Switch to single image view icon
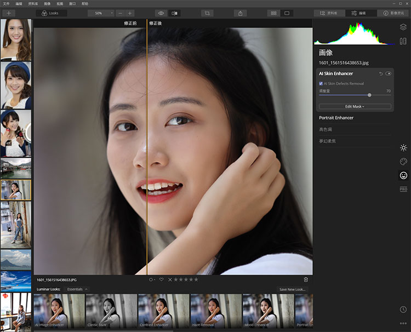Image resolution: width=411 pixels, height=332 pixels. click(x=287, y=13)
